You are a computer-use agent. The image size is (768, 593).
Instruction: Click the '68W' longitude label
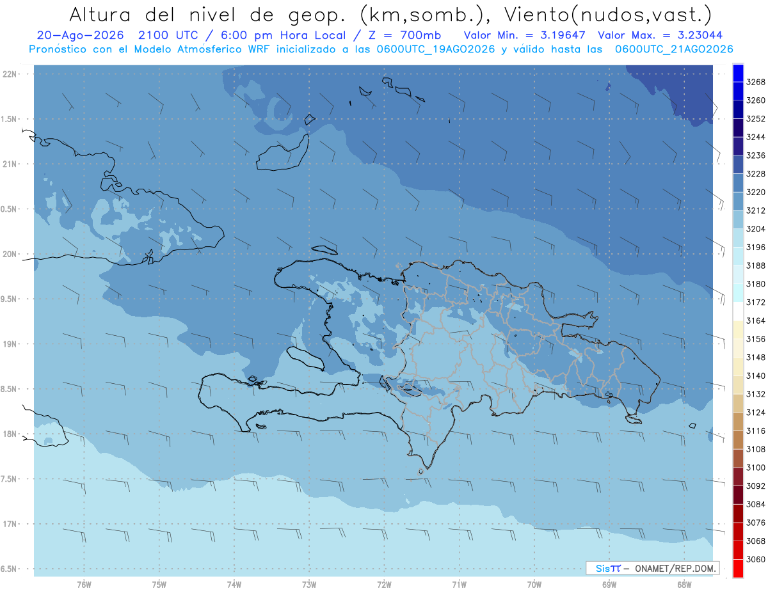point(684,585)
